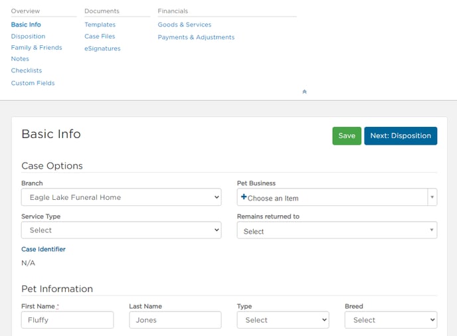457x336 pixels.
Task: Open the Checklists page
Action: [26, 70]
